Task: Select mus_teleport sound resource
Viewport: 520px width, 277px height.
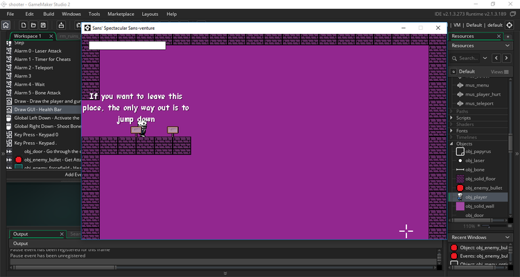Action: coord(479,103)
